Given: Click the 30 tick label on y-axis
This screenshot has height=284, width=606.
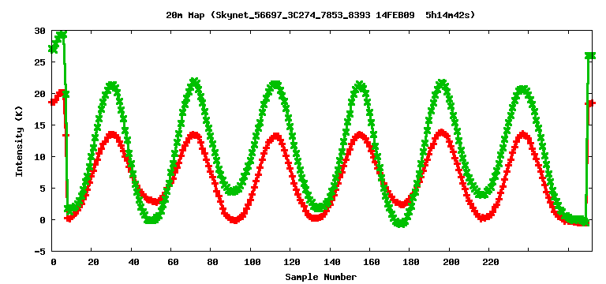Looking at the screenshot, I should 39,31.
